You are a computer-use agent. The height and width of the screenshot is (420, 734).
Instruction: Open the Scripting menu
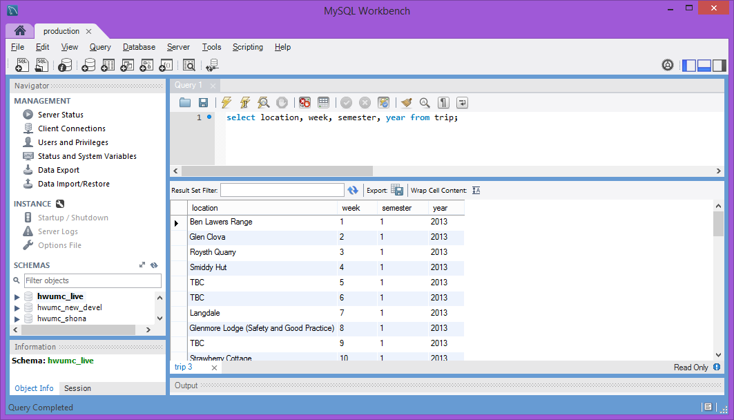tap(248, 47)
